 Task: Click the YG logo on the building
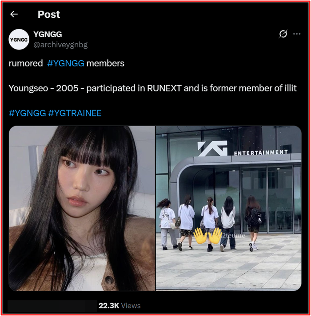pos(212,148)
